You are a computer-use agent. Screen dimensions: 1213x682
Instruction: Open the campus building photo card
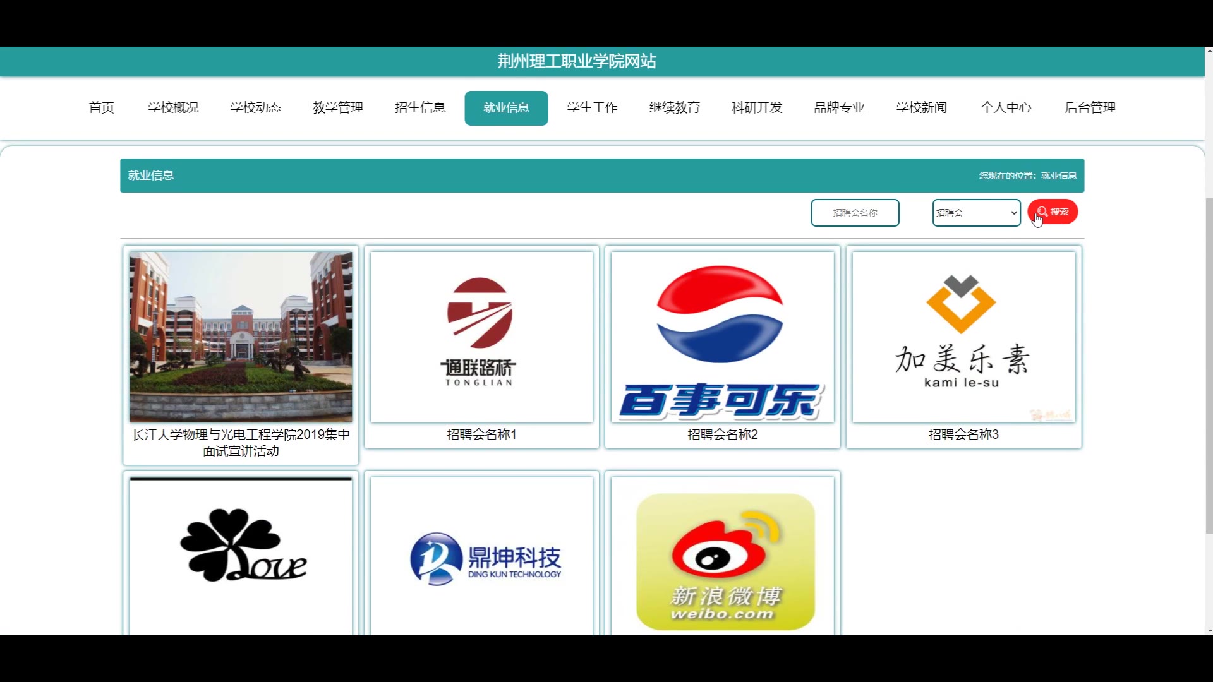241,337
